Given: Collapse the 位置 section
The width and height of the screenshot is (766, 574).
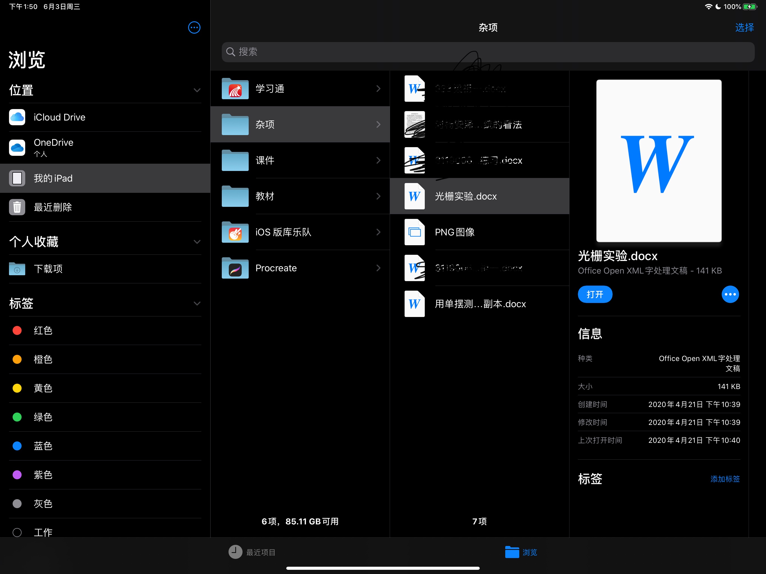Looking at the screenshot, I should [197, 90].
